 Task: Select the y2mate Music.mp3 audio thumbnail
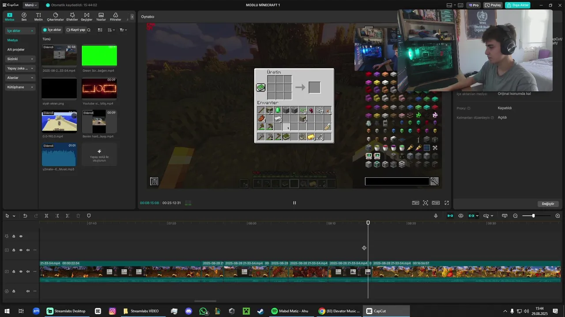59,155
